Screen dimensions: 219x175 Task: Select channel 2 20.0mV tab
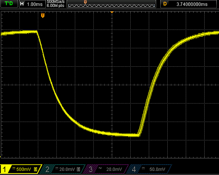pos(63,169)
